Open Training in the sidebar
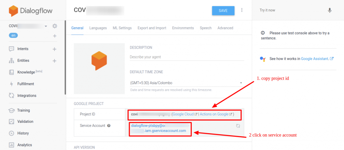The width and height of the screenshot is (344, 150). [x=24, y=110]
